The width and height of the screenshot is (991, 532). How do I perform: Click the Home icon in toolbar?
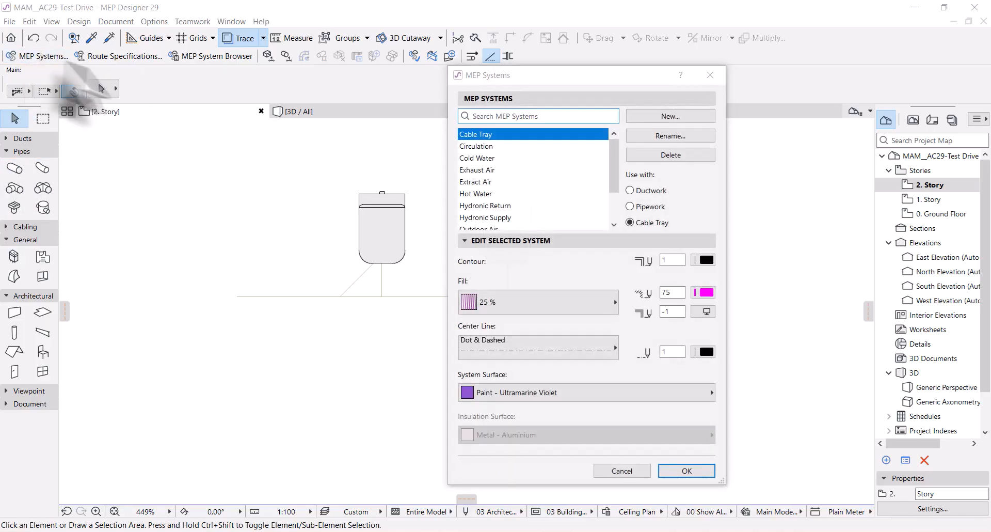11,38
